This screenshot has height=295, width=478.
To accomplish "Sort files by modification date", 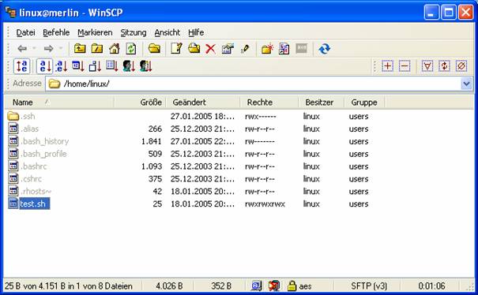I will coord(78,66).
